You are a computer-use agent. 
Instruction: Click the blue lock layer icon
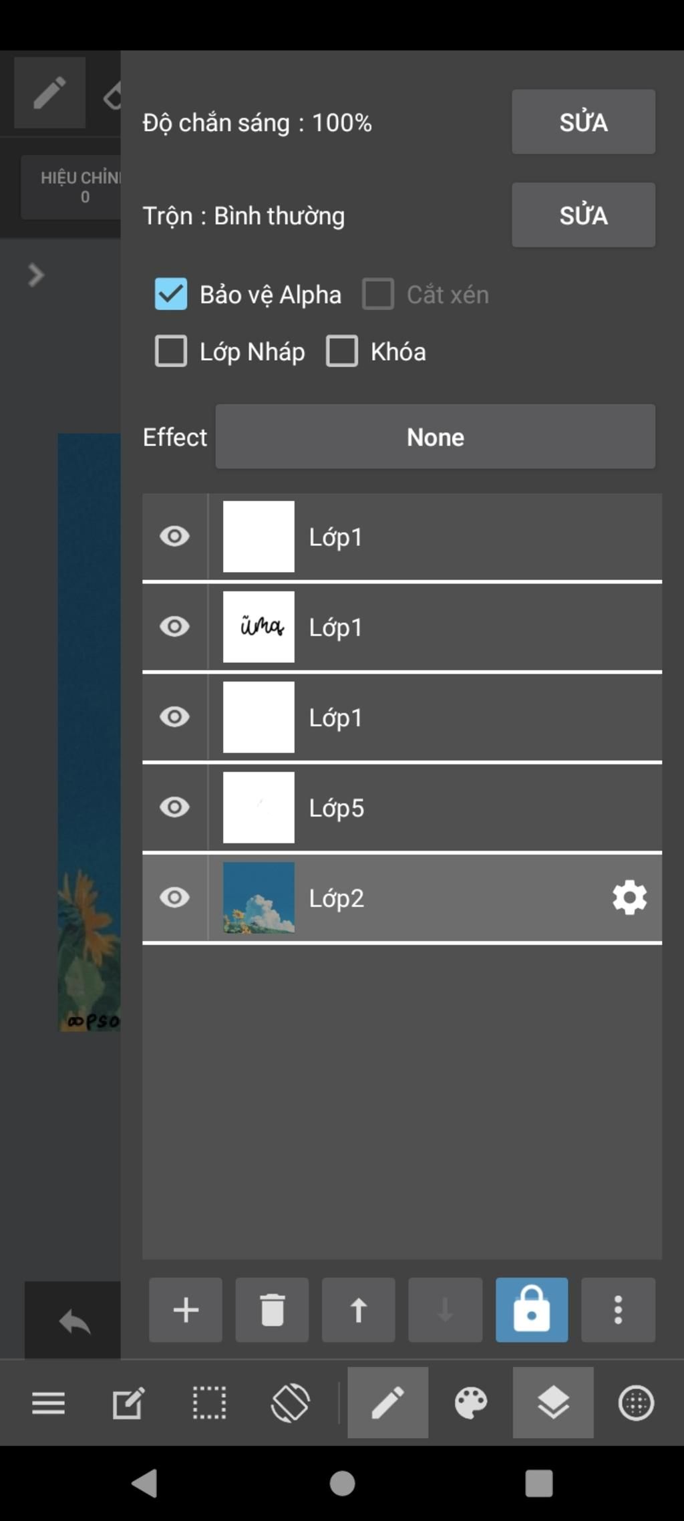(532, 1310)
